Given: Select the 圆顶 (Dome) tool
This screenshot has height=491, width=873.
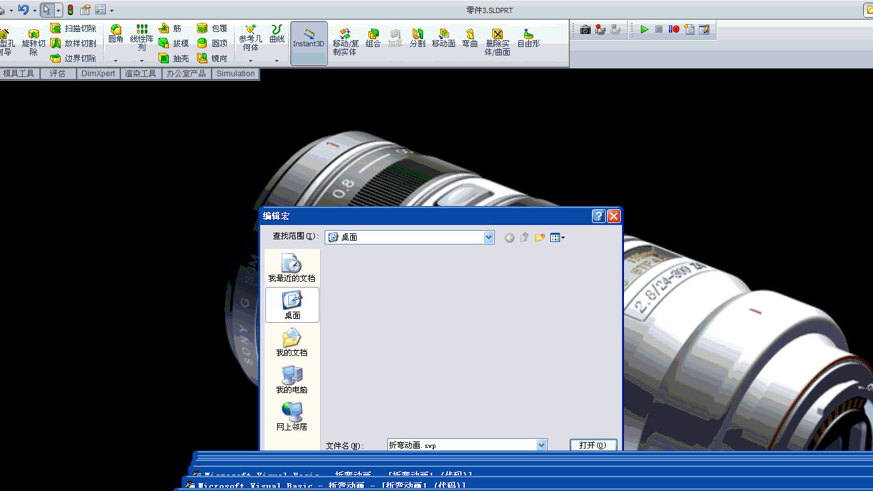Looking at the screenshot, I should coord(213,44).
